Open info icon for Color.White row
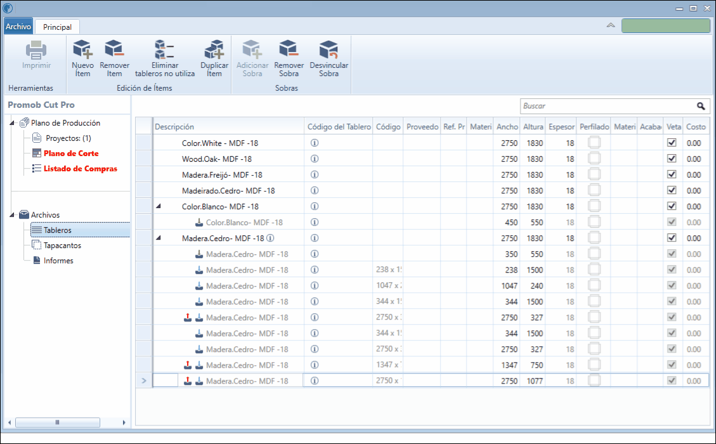This screenshot has width=716, height=444. click(x=315, y=143)
